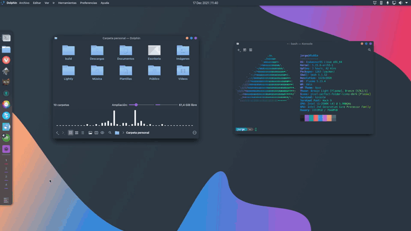Expand breadcrumb chevron before Carpeta personal

point(123,132)
